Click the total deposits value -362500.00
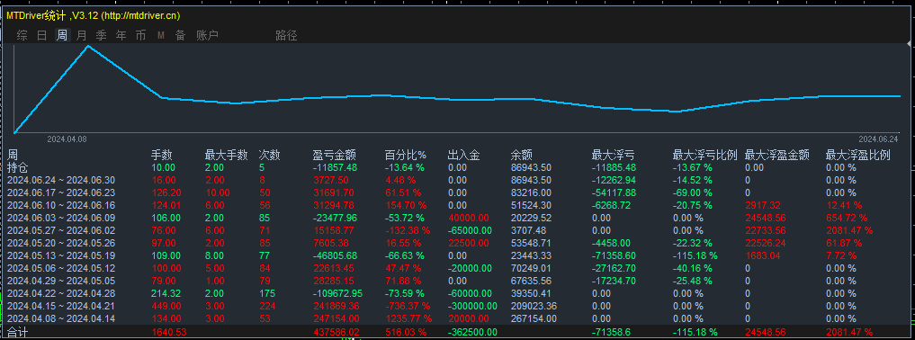 (472, 333)
